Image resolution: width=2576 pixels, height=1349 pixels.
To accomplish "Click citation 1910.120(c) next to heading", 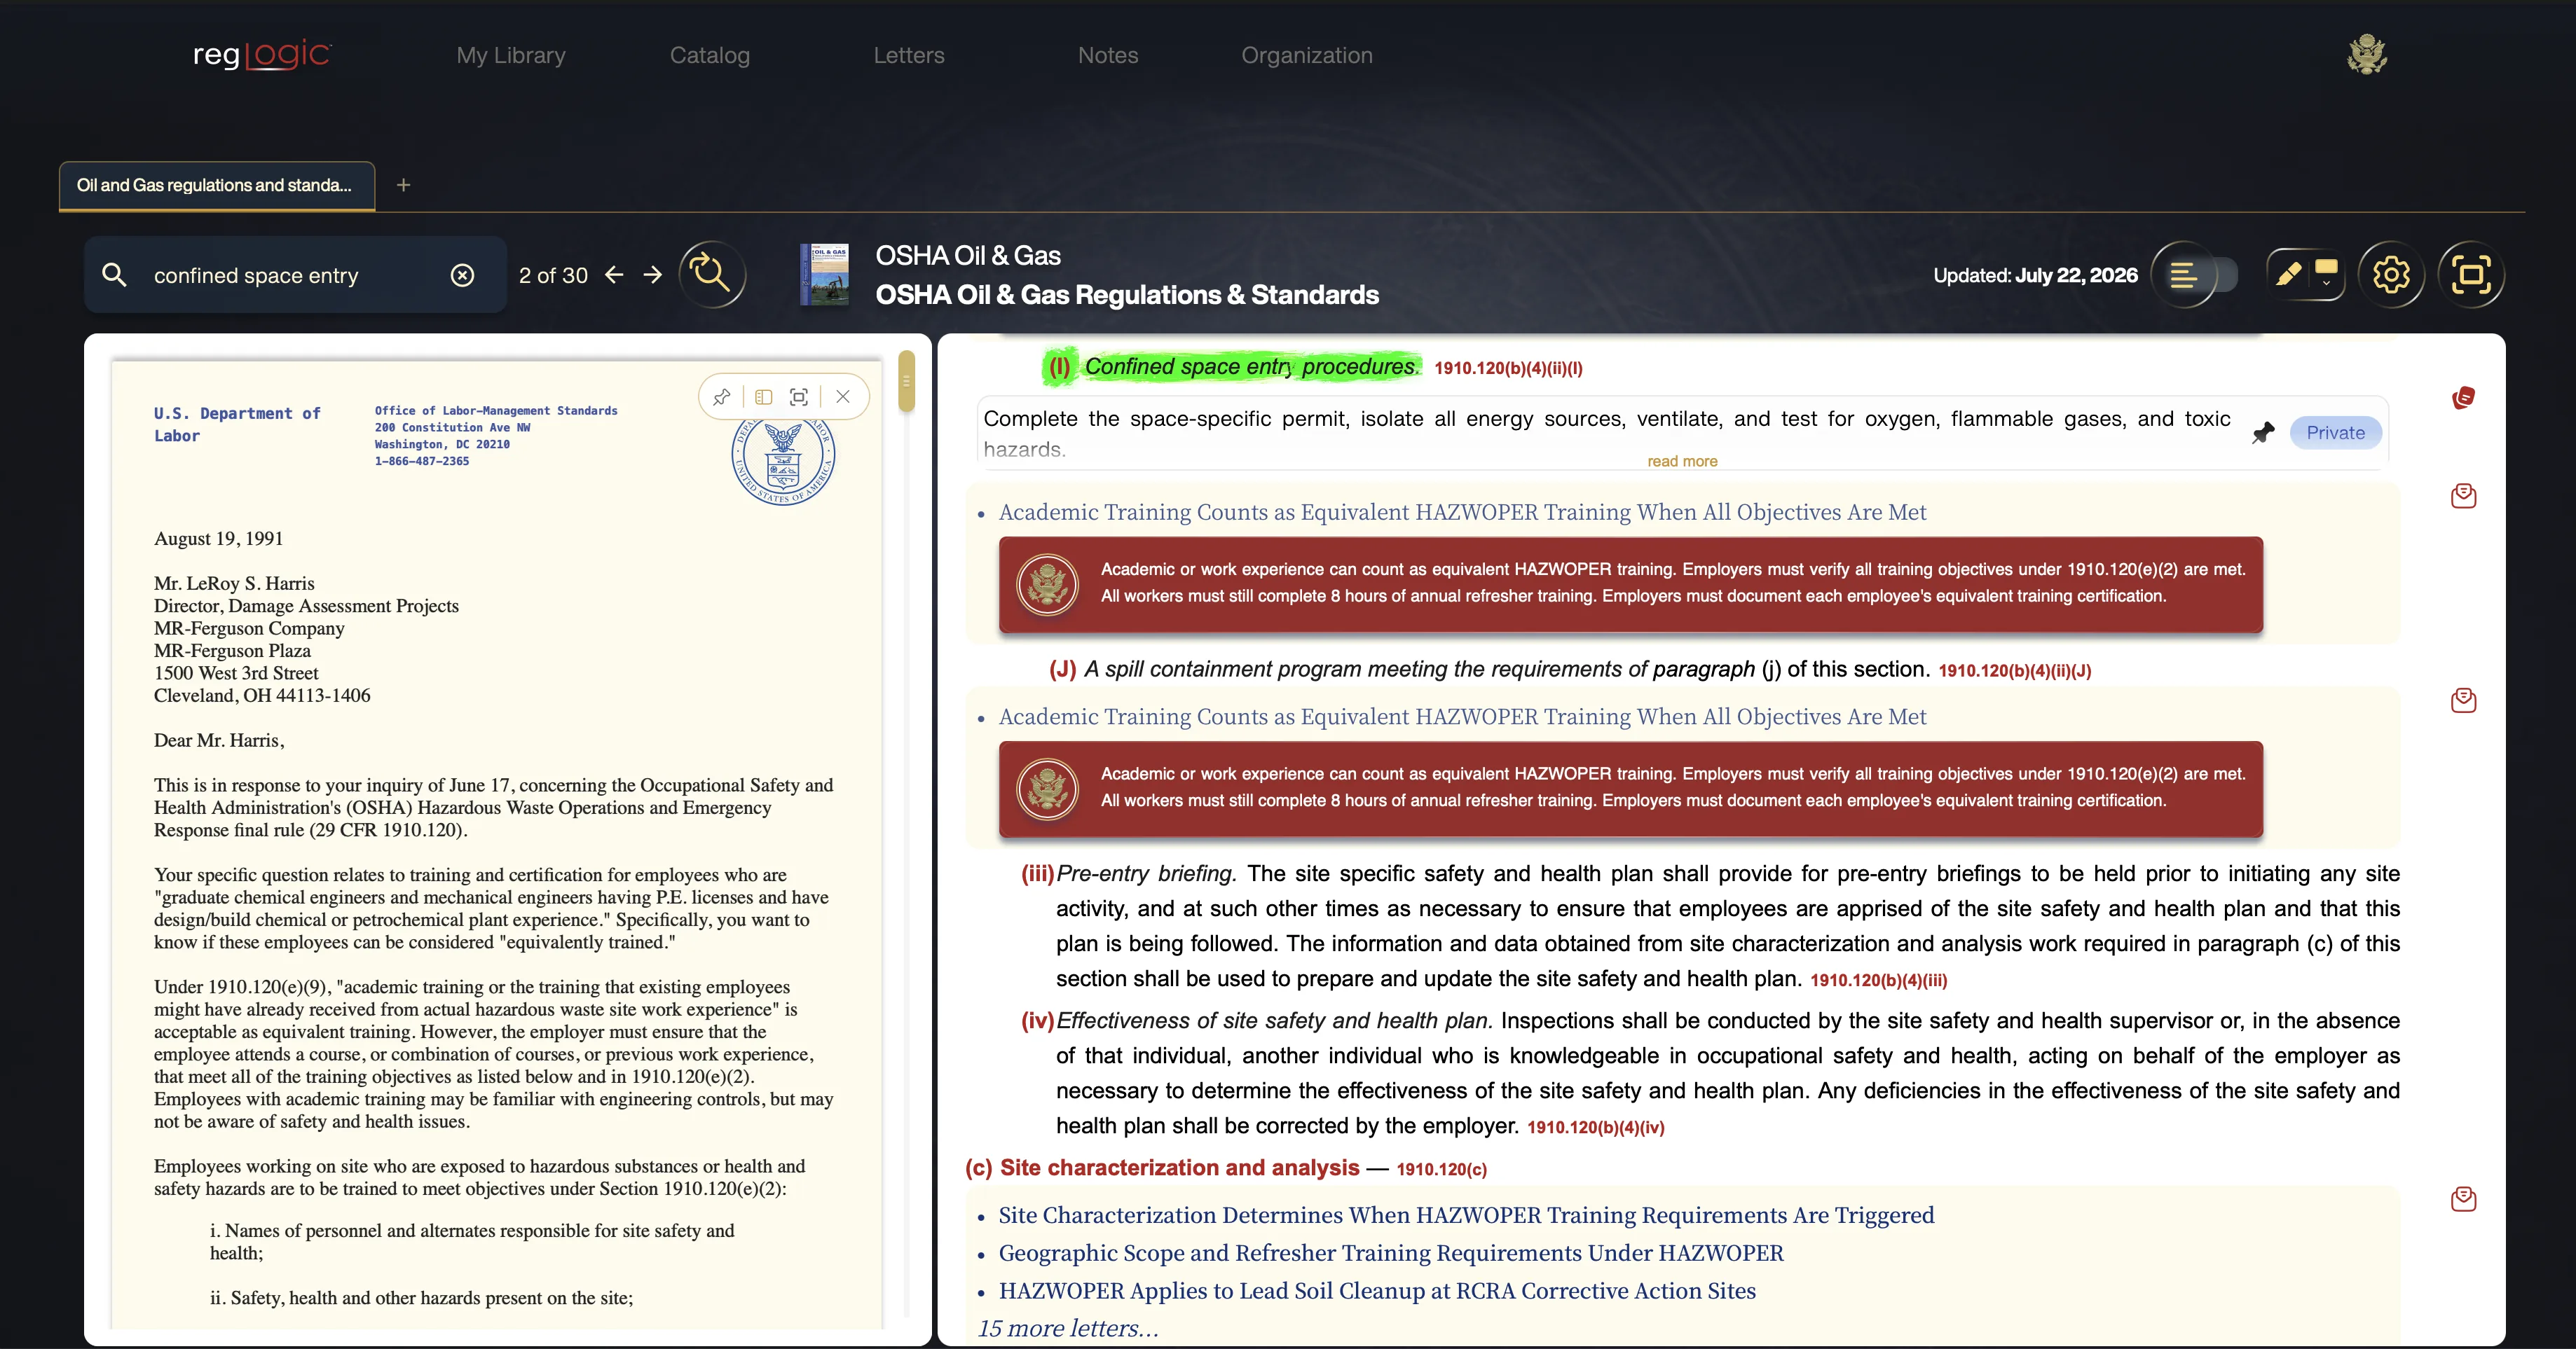I will pos(1441,1170).
